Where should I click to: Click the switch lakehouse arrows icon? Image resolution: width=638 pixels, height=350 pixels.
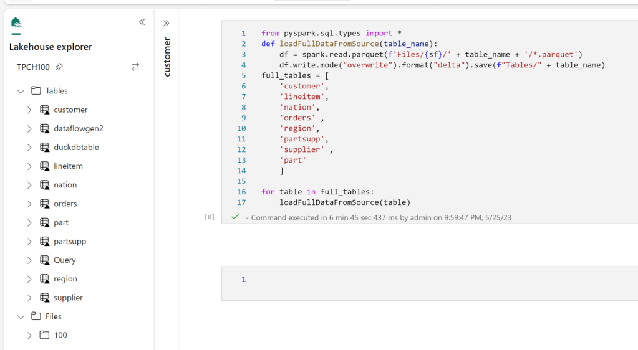click(x=135, y=67)
